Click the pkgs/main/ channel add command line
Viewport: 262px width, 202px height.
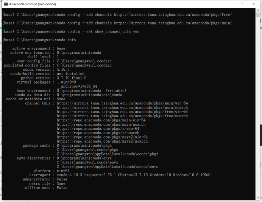coord(117,23)
